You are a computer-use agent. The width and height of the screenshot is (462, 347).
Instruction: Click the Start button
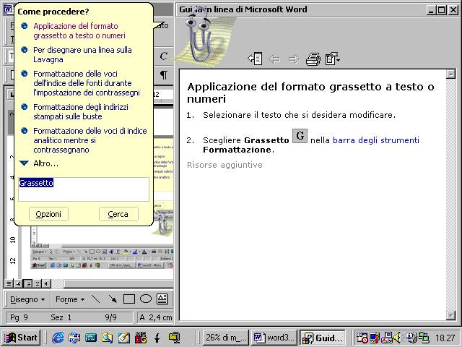pos(21,338)
